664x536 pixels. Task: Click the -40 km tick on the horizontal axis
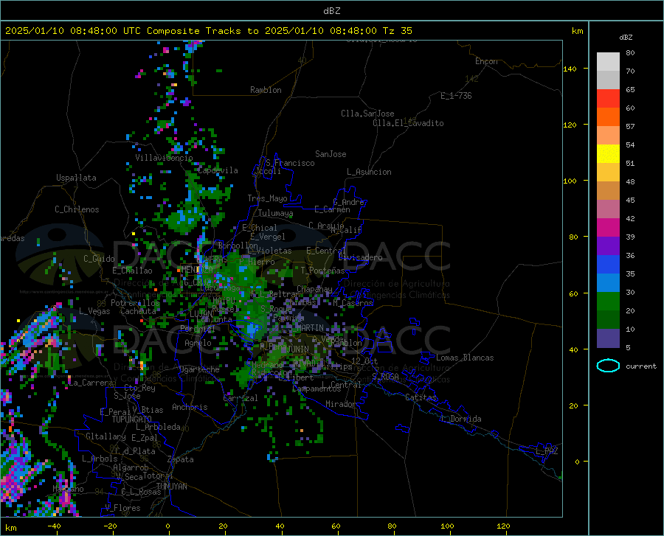coord(54,526)
